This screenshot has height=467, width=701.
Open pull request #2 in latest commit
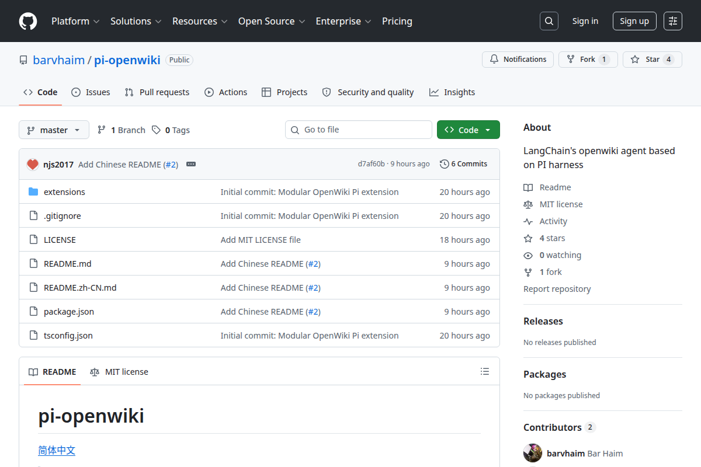(x=171, y=165)
